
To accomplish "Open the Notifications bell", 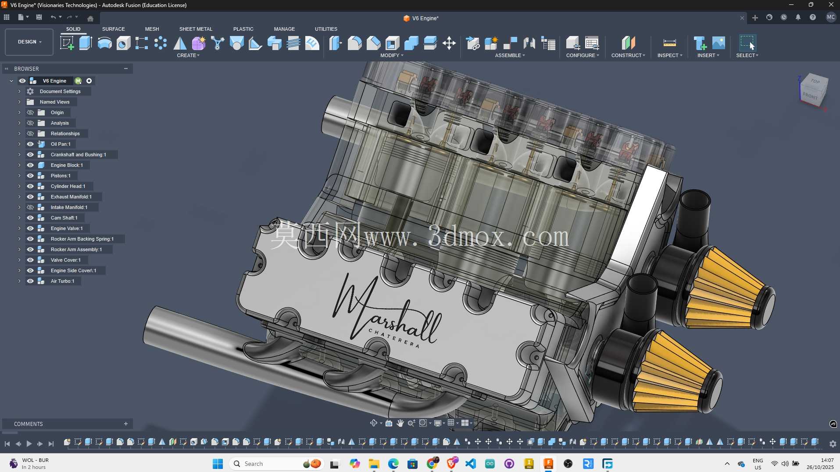I will click(798, 17).
